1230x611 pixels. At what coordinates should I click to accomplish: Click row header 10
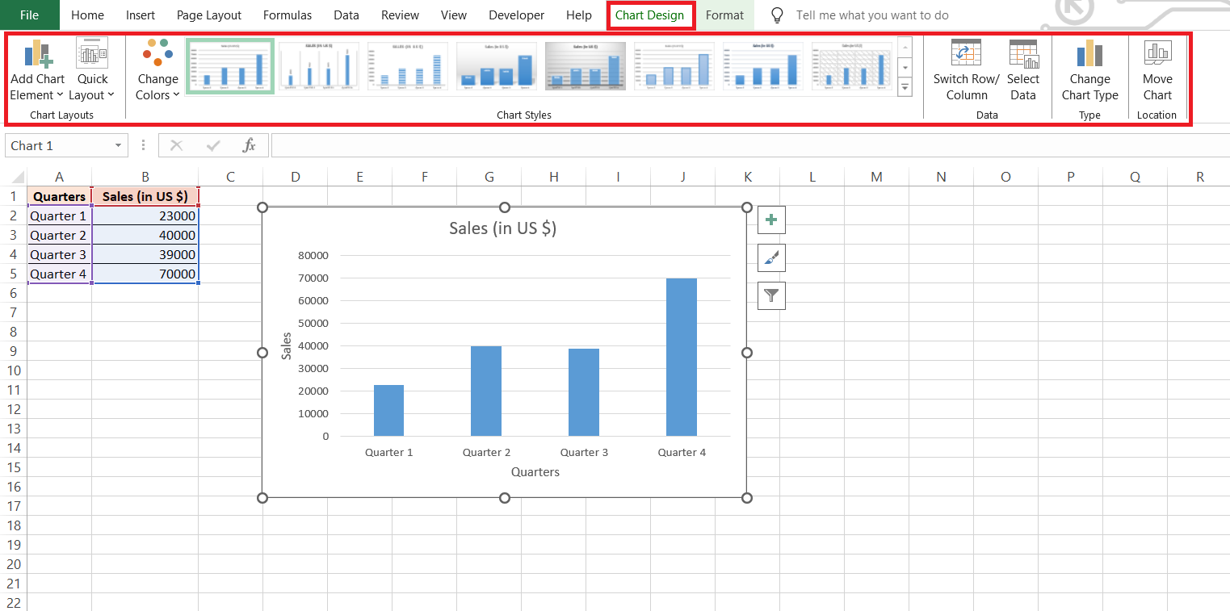tap(14, 370)
